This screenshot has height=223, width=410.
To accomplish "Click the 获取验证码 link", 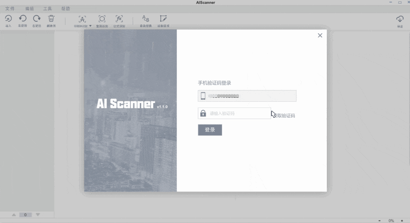I will [284, 115].
